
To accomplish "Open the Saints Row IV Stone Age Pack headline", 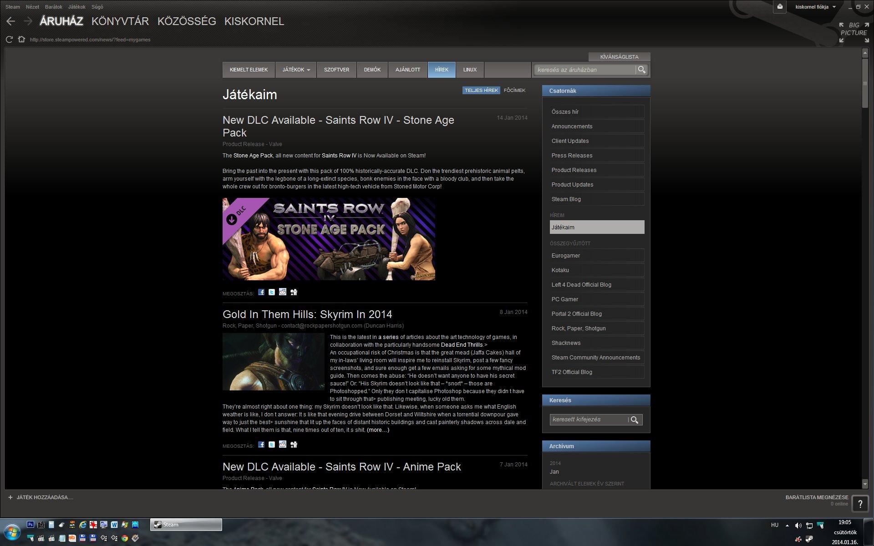I will coord(338,126).
